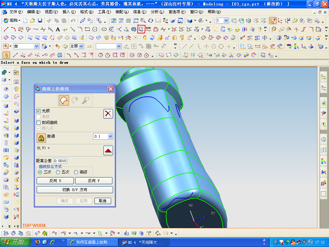Open the 插入 menu
The width and height of the screenshot is (329, 247).
point(69,12)
